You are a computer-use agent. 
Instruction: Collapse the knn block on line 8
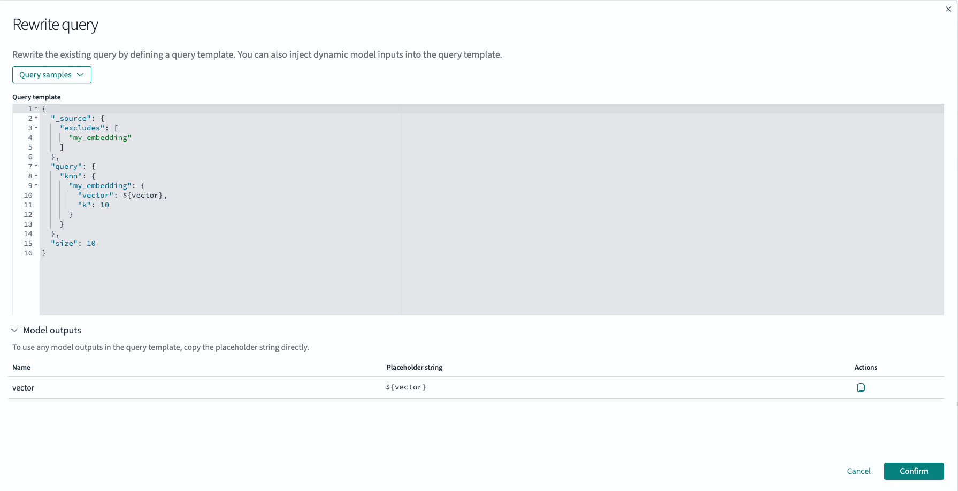click(x=36, y=175)
